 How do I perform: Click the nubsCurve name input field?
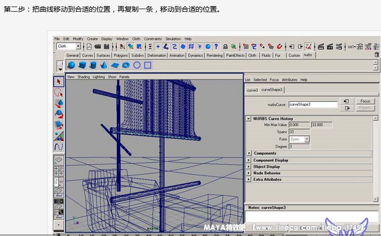click(x=312, y=105)
